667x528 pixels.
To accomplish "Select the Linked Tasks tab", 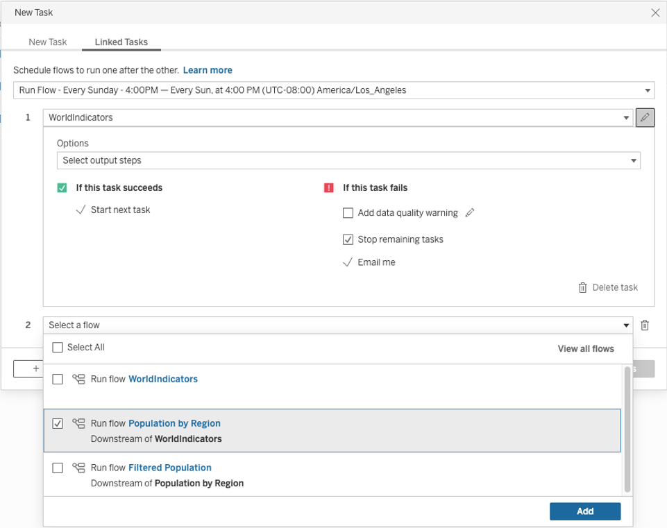I will coord(121,42).
